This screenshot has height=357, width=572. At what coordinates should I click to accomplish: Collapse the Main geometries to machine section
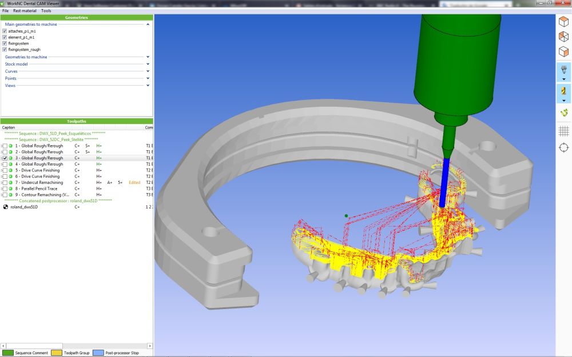point(148,25)
